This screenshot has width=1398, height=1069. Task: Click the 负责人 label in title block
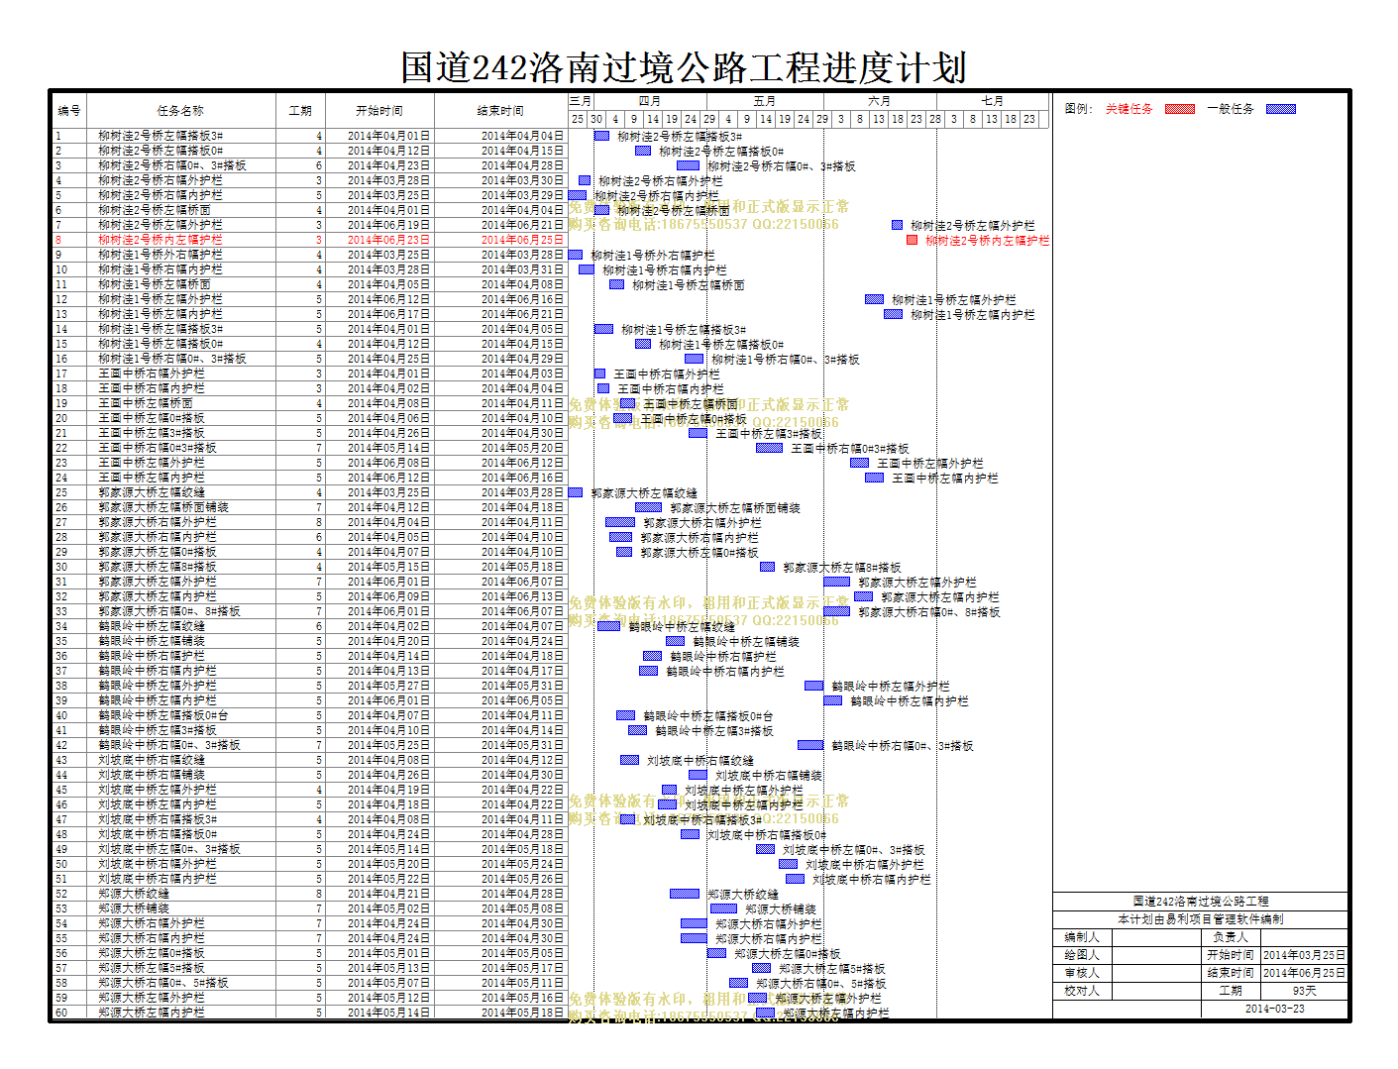pos(1231,937)
